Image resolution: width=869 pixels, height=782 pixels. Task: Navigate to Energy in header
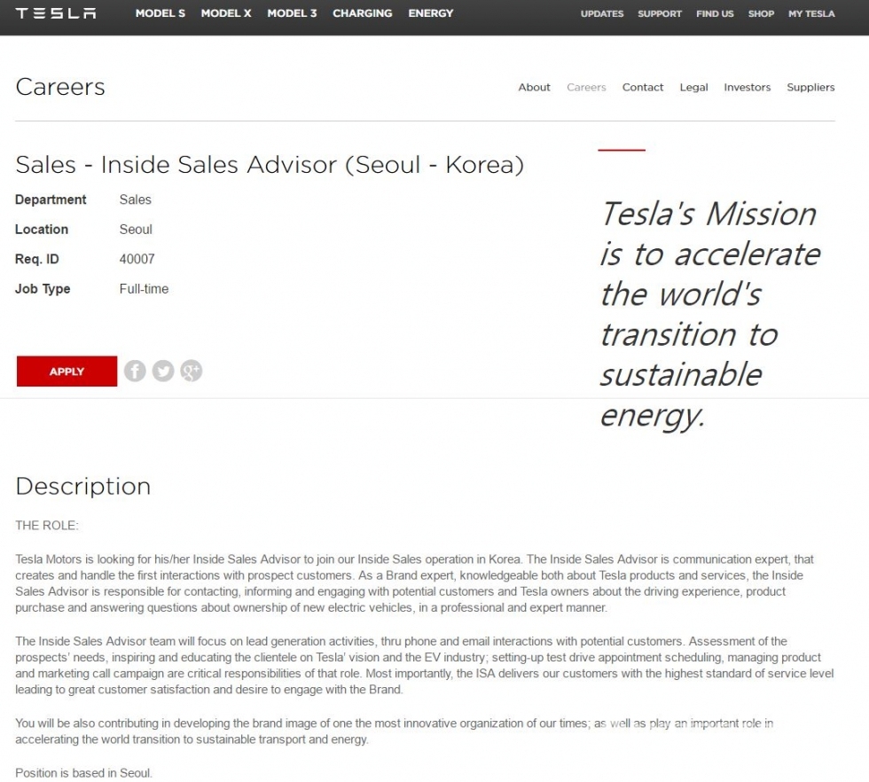(x=431, y=13)
